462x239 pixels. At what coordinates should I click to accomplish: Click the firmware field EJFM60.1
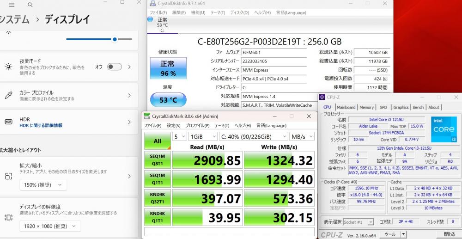(x=274, y=52)
